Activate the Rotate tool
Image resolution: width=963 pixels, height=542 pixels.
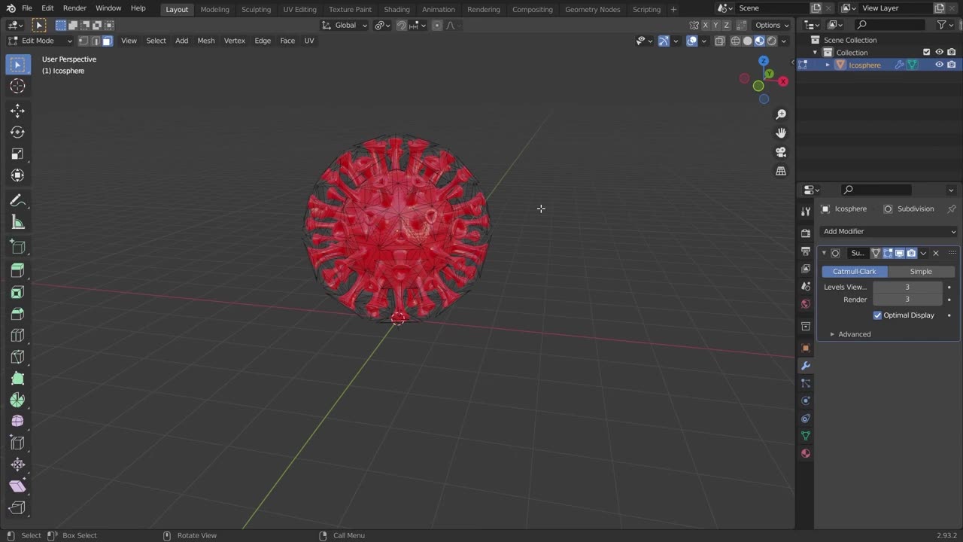(17, 132)
